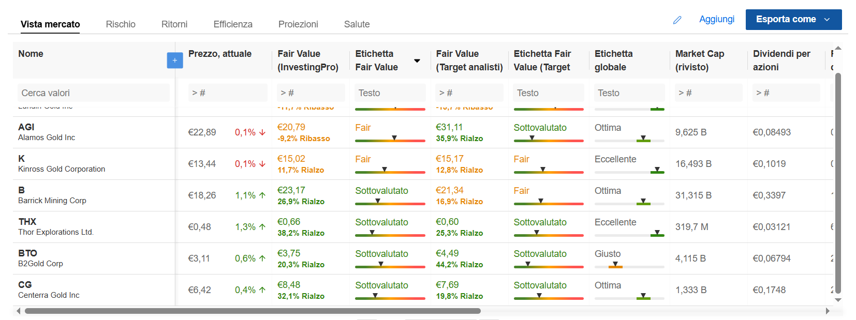Click B2Gold Giusto global rating bar

pyautogui.click(x=629, y=267)
